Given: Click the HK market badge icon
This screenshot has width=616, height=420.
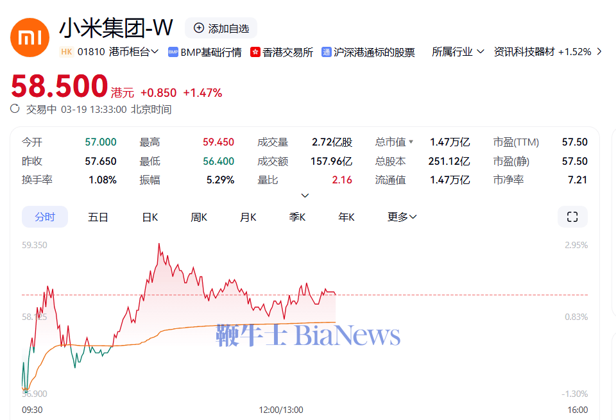Looking at the screenshot, I should (x=66, y=52).
